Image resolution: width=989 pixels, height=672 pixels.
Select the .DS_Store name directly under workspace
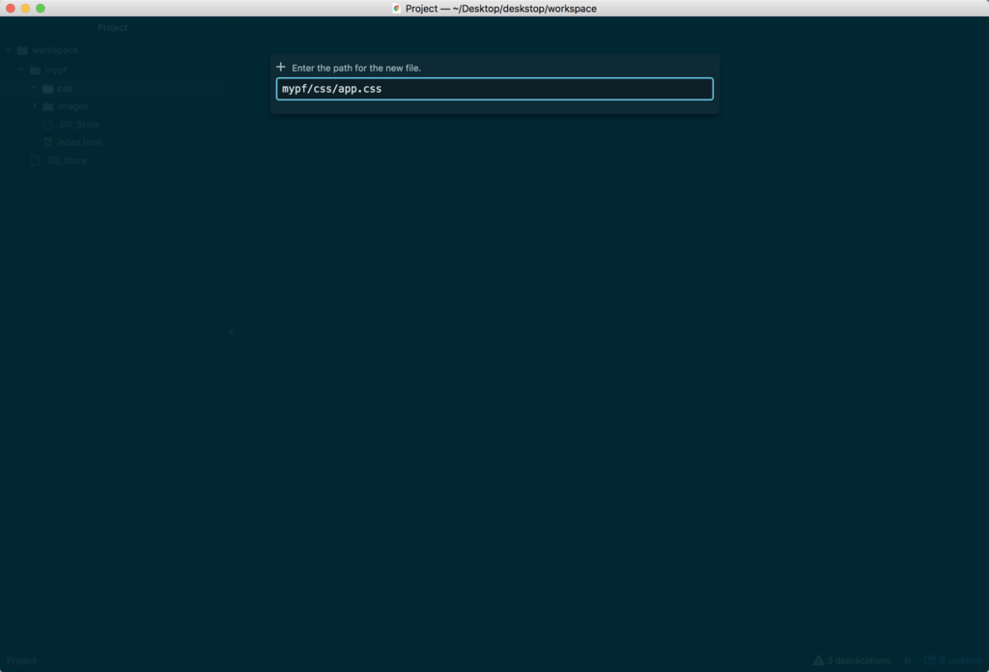pos(66,160)
